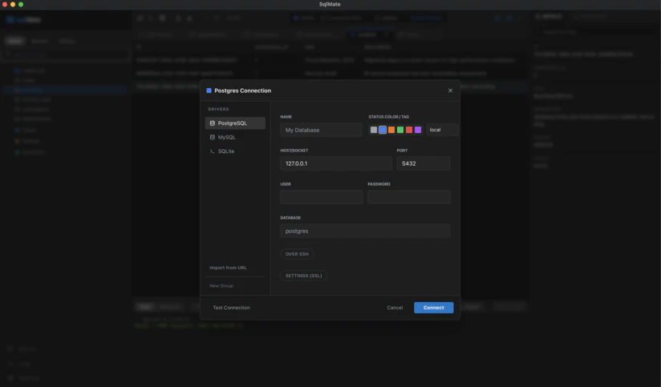
Task: Pick the green status color
Action: pos(400,130)
